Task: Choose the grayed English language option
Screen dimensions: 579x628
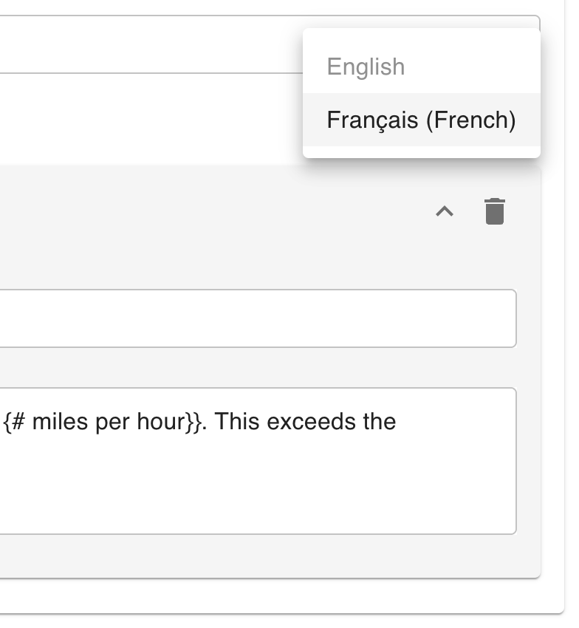Action: (x=366, y=66)
